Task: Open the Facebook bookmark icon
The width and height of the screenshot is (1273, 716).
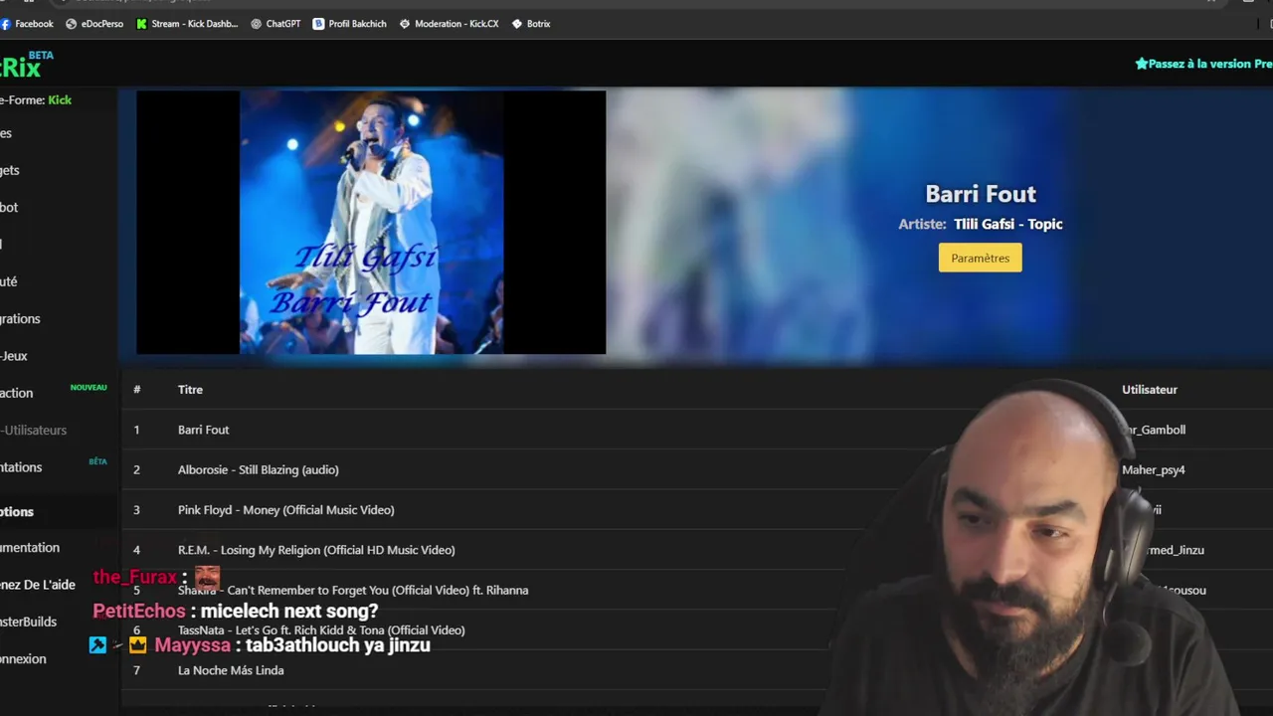Action: (5, 24)
